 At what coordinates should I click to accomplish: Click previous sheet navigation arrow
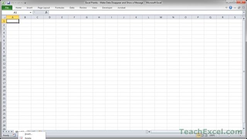(6, 131)
